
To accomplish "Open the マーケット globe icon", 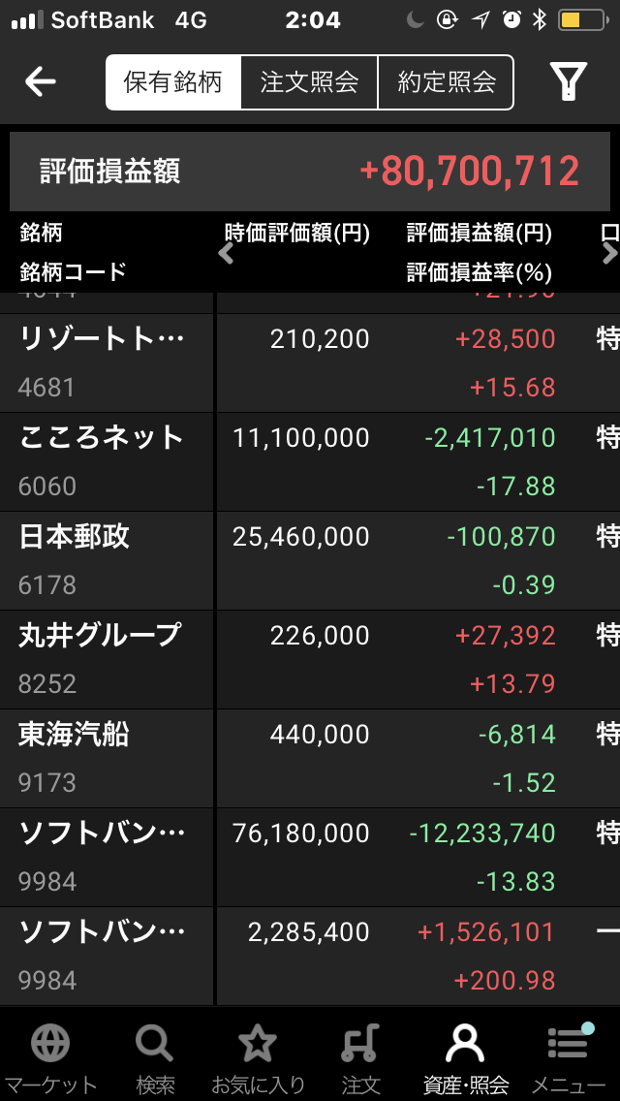I will coord(49,1044).
